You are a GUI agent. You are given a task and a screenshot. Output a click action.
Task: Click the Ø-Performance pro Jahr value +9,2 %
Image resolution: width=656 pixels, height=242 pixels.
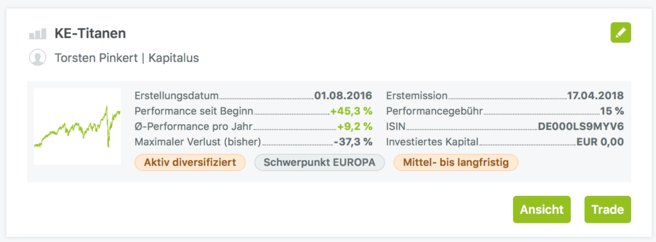(354, 127)
